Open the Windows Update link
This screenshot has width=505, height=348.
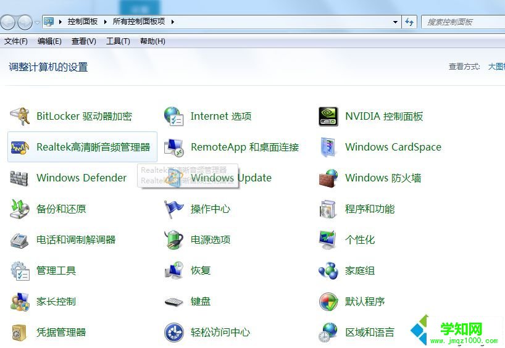pyautogui.click(x=231, y=178)
